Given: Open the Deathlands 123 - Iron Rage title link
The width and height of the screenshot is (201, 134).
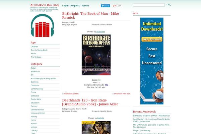Looking at the screenshot, I should tap(90, 102).
